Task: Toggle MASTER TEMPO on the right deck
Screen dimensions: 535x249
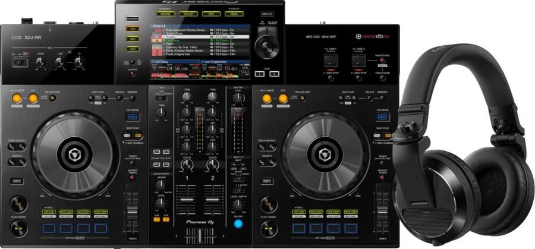Action: tap(382, 178)
